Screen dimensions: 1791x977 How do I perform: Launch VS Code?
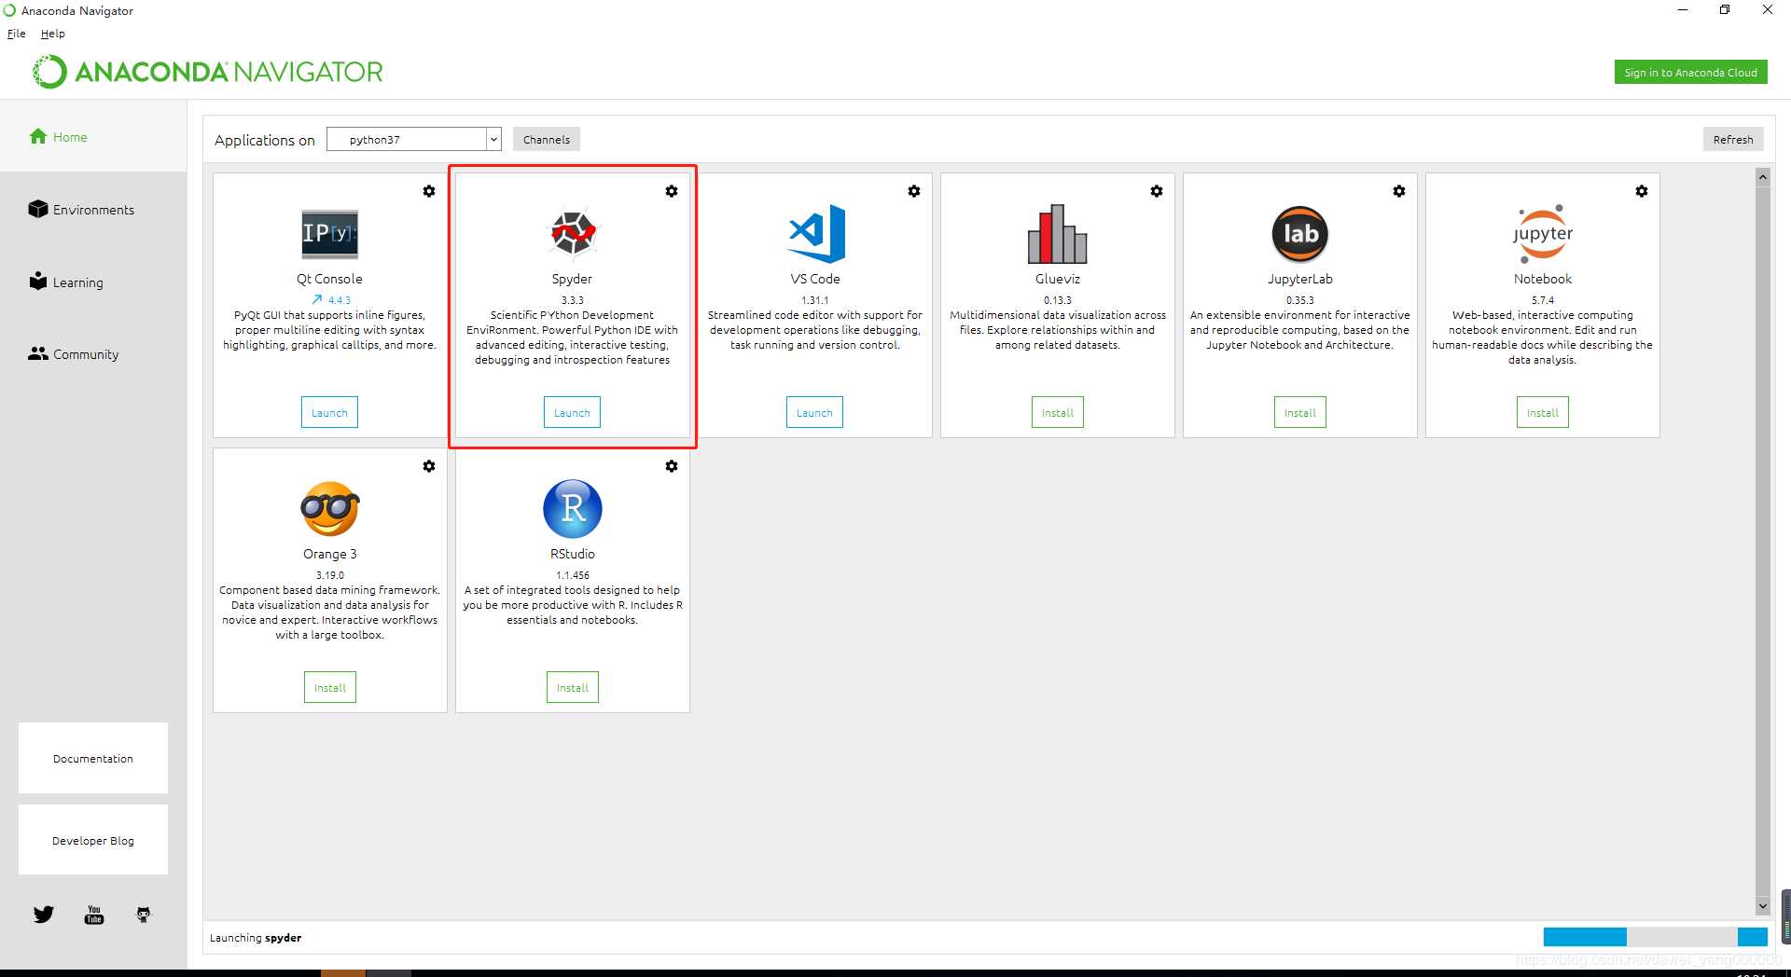[814, 412]
